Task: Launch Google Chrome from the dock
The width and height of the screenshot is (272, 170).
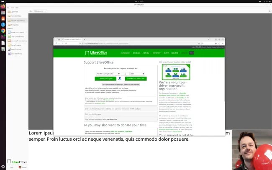Action: pos(3,31)
